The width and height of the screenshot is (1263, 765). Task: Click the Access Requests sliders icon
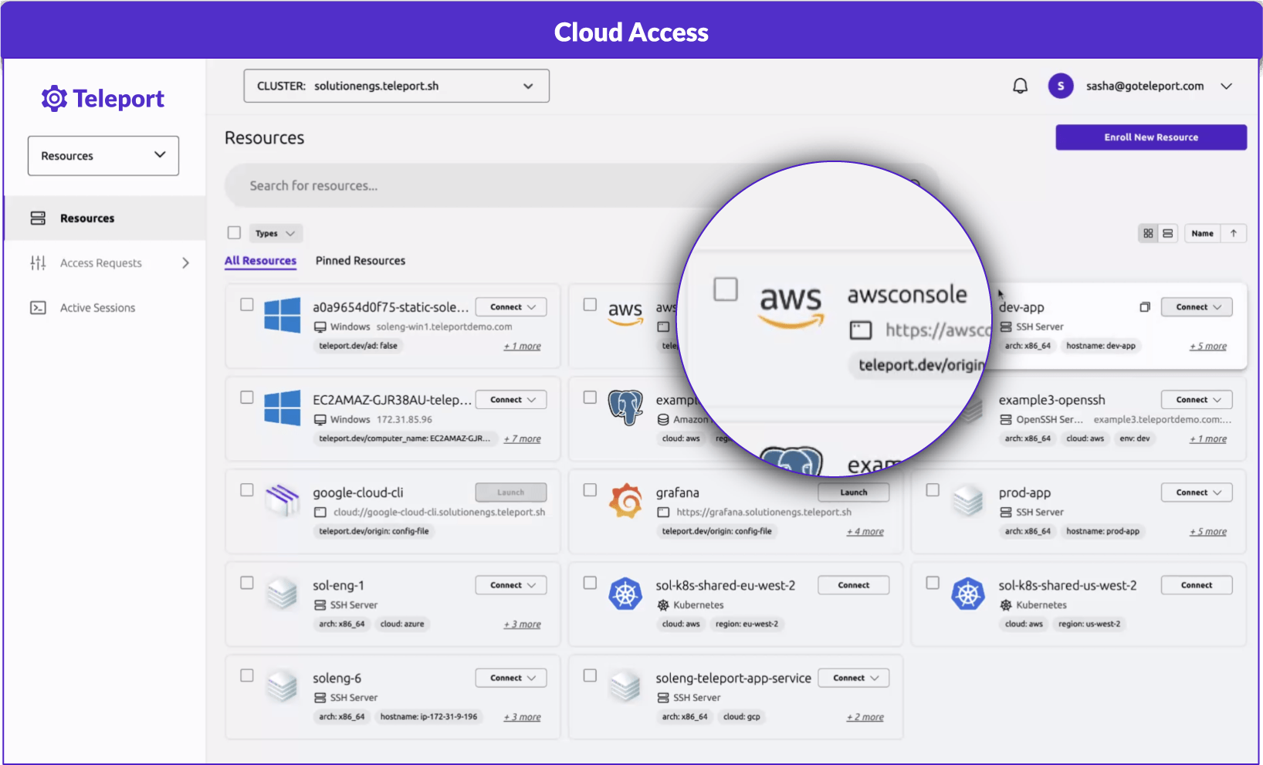point(38,263)
